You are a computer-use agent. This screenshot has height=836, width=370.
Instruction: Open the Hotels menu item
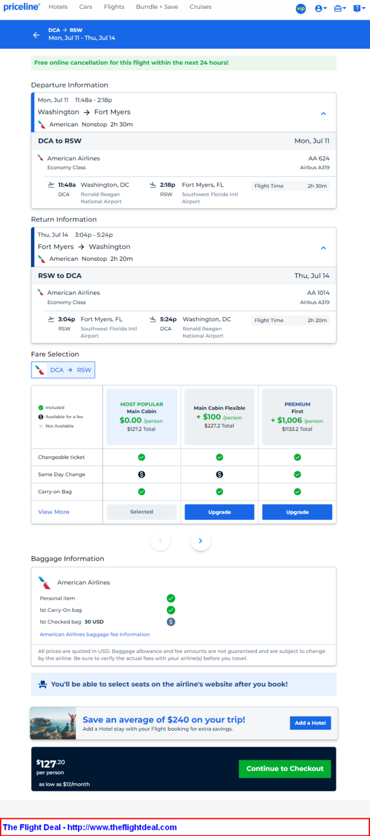[58, 7]
